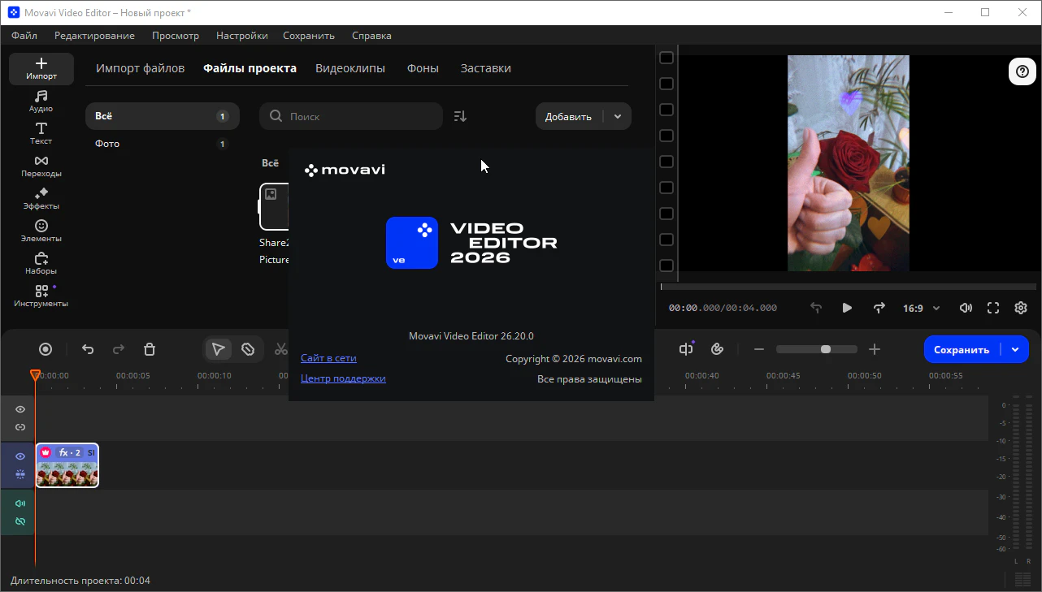Click the sort files icon

(x=460, y=116)
